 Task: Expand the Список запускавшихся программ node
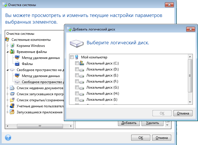point(7,94)
